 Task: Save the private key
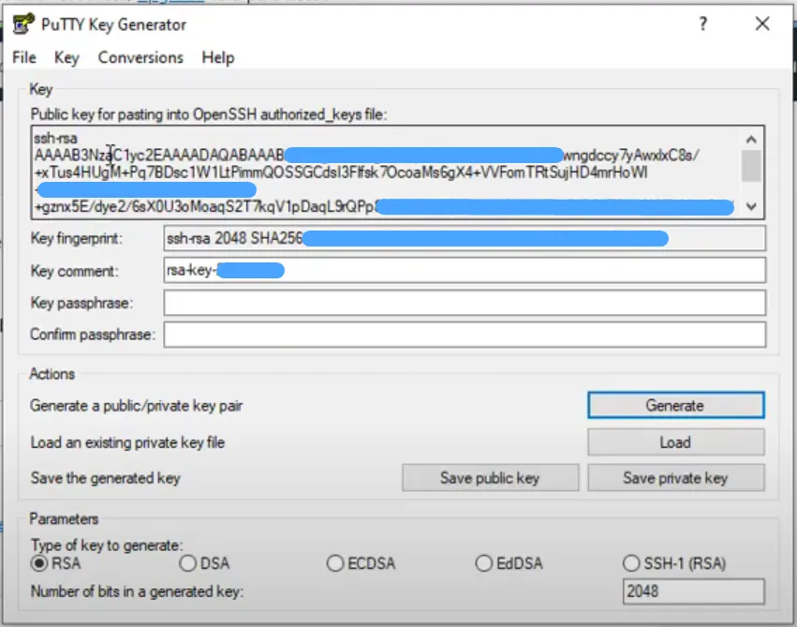click(x=676, y=477)
